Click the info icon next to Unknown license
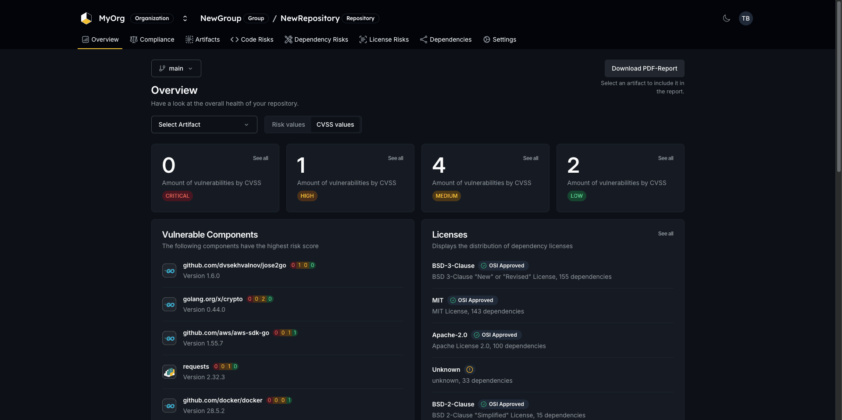 469,370
